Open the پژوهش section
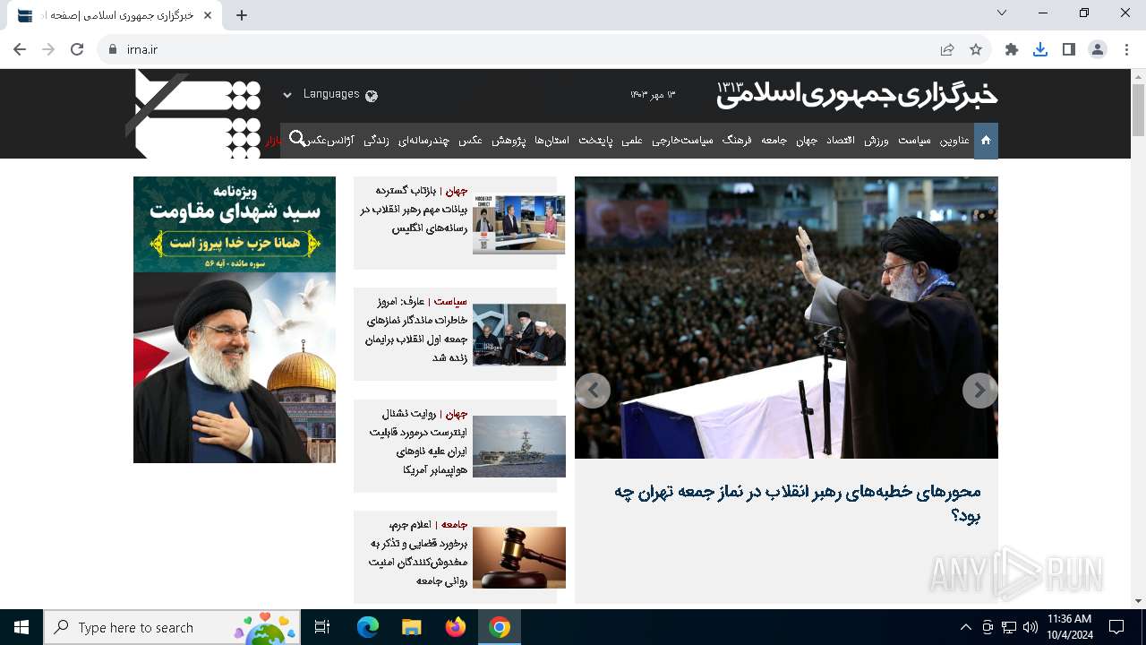1146x645 pixels. point(509,141)
